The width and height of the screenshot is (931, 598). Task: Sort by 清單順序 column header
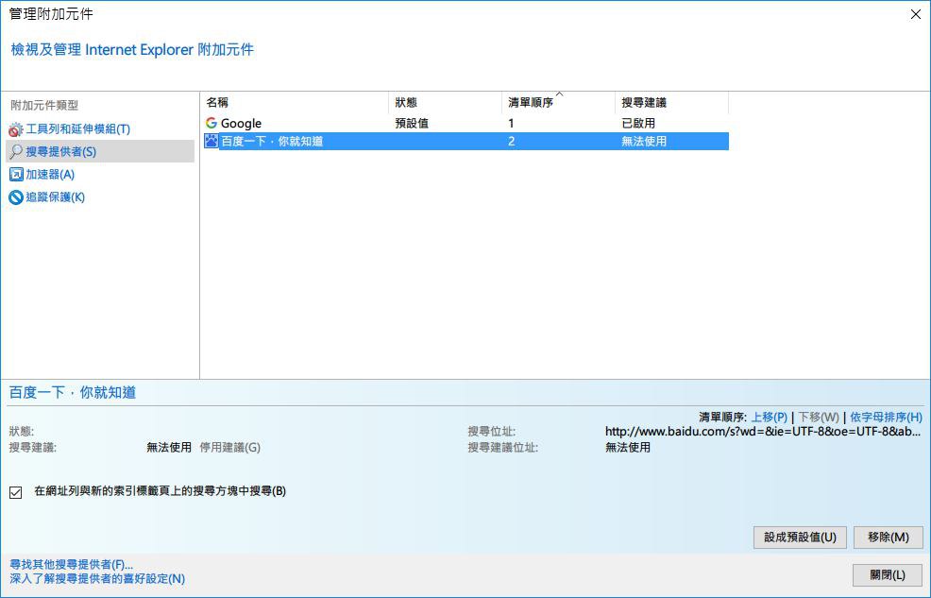(x=558, y=102)
